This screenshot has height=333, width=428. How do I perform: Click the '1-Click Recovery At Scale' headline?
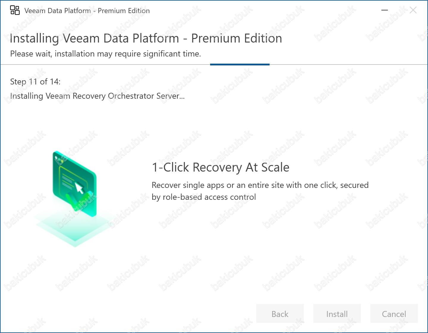[x=220, y=167]
